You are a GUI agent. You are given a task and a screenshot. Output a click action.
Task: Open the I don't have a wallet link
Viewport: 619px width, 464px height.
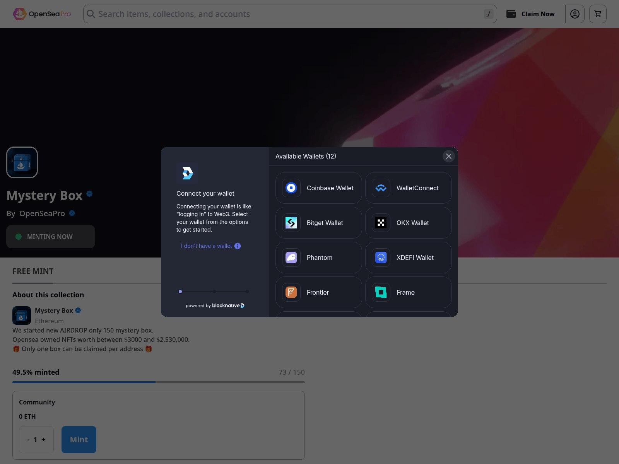tap(206, 246)
